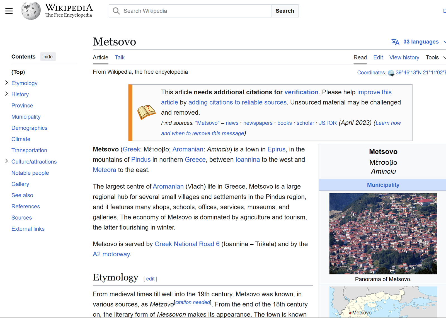Click the question-mark book citation icon
The height and width of the screenshot is (318, 446).
146,112
